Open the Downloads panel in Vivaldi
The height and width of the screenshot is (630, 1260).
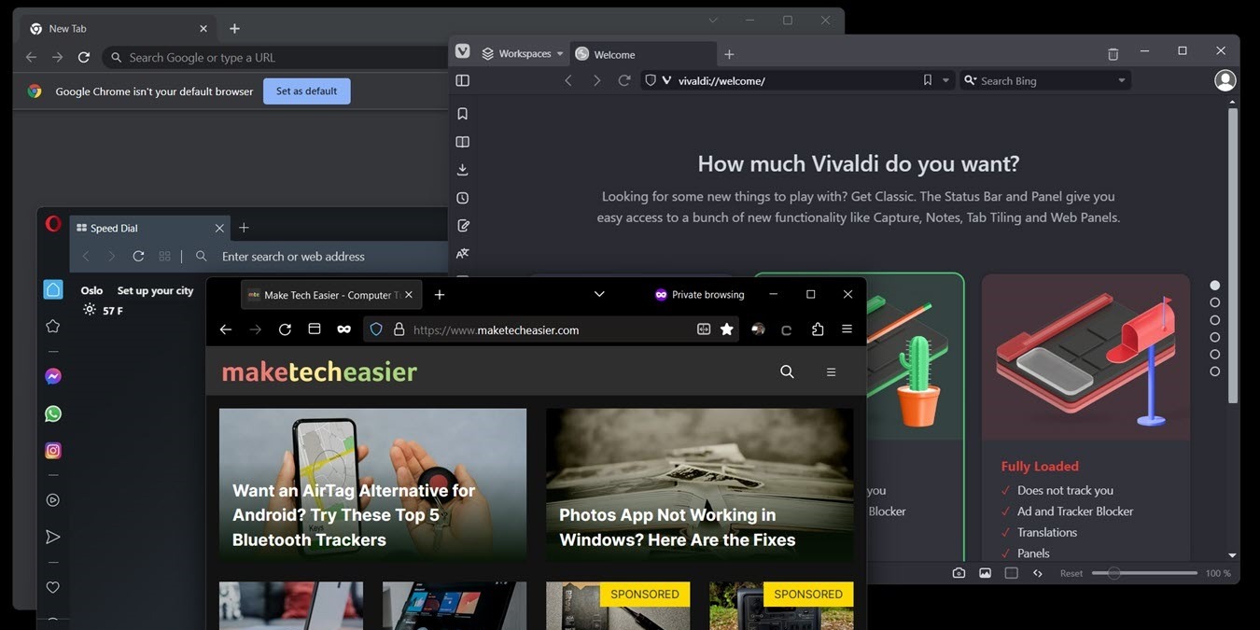tap(462, 169)
